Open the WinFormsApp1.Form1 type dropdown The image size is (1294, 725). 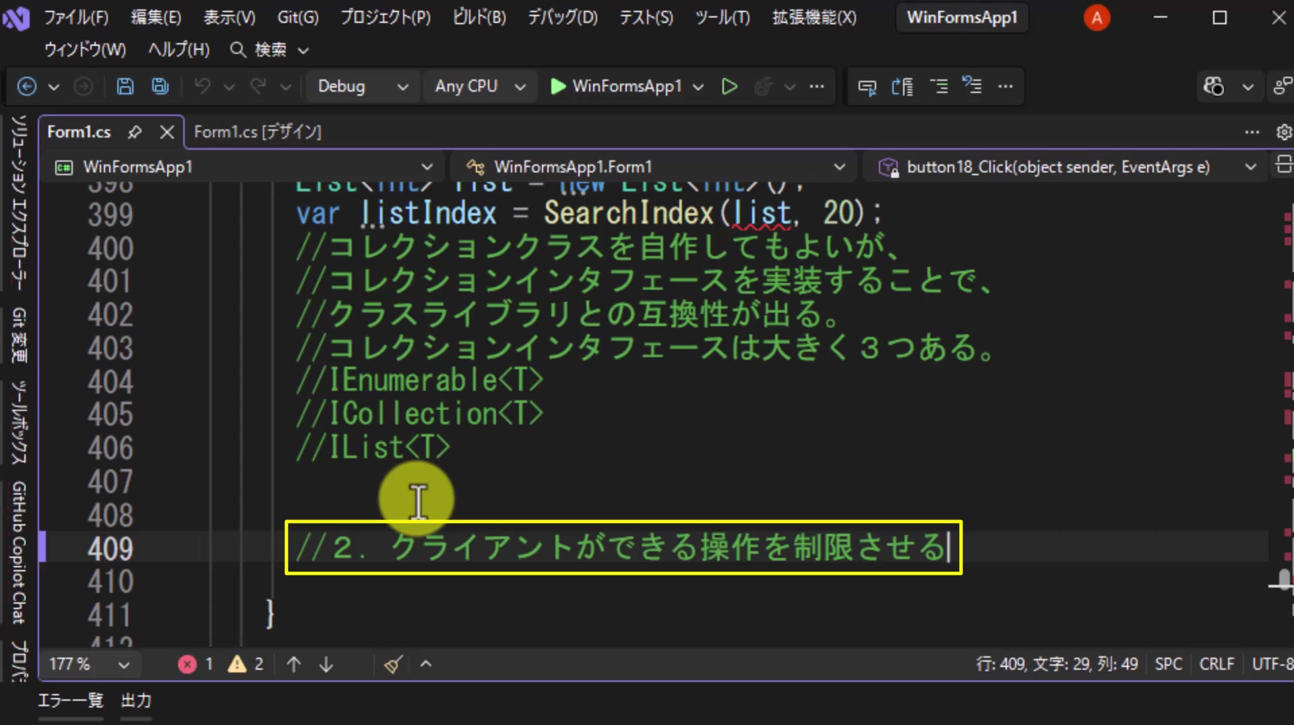[x=654, y=166]
